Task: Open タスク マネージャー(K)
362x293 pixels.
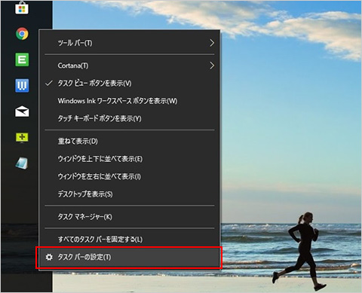Action: click(130, 217)
